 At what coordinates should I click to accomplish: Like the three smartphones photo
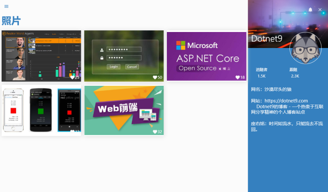coord(73,132)
